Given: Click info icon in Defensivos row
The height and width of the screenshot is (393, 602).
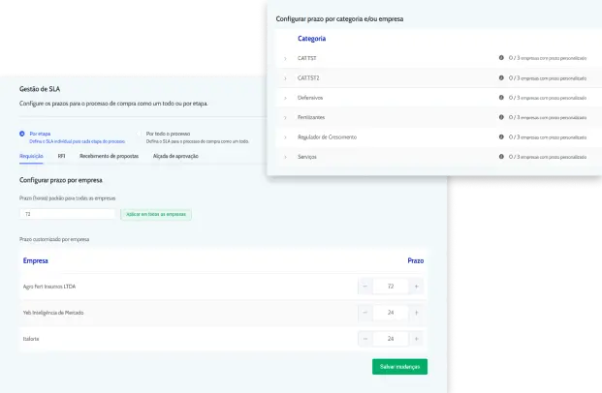Looking at the screenshot, I should (x=501, y=98).
